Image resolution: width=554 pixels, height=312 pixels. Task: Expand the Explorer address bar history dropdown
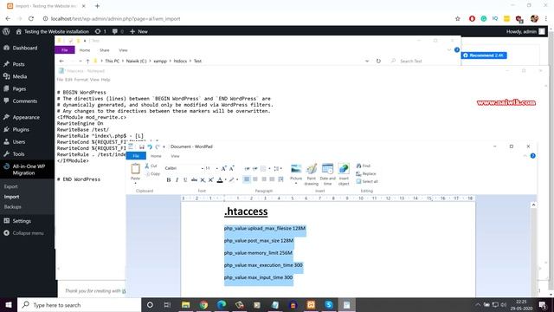point(367,61)
